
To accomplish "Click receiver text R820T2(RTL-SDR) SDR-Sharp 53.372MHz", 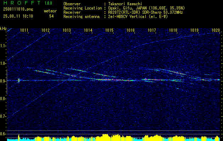I will pos(145,12).
